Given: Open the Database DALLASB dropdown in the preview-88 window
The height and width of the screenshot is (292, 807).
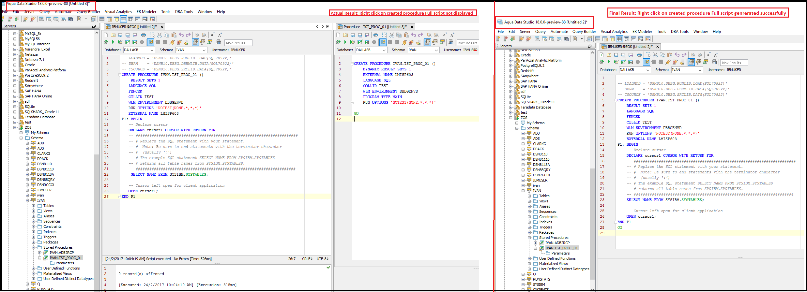Looking at the screenshot, I should pyautogui.click(x=647, y=70).
